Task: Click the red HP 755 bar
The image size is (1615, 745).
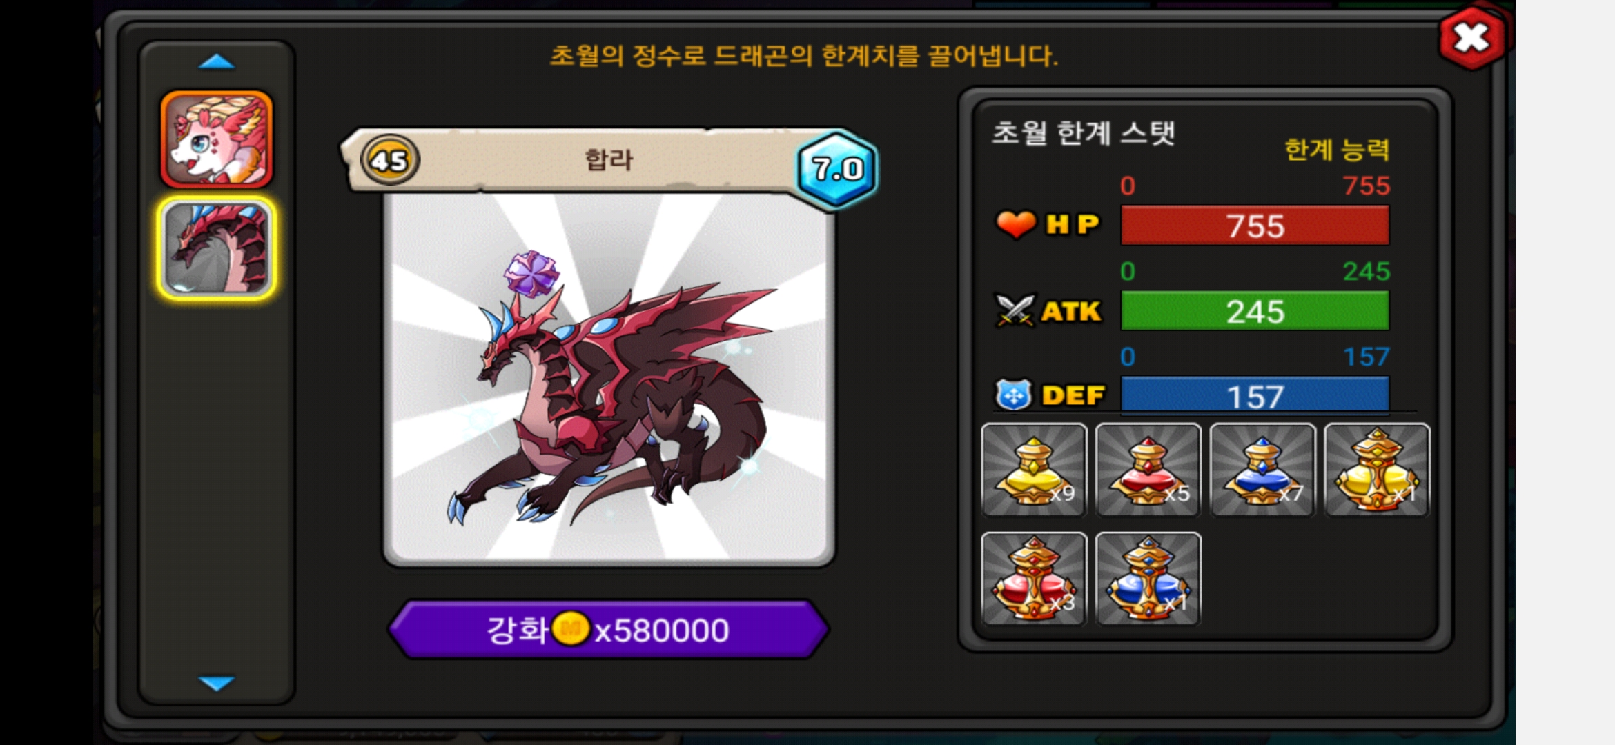Action: click(x=1255, y=226)
